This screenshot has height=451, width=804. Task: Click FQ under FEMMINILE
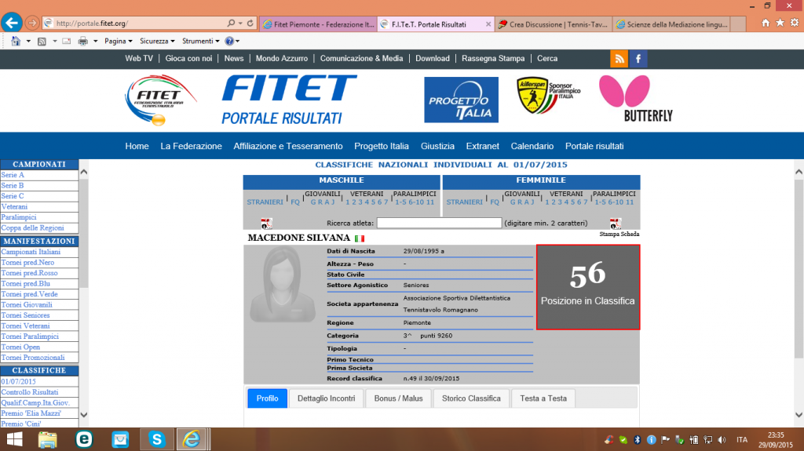coord(495,202)
